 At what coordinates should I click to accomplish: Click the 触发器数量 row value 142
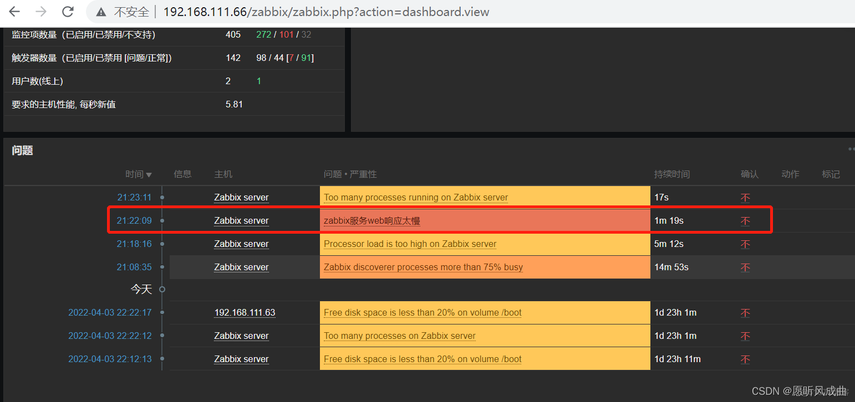pyautogui.click(x=233, y=58)
